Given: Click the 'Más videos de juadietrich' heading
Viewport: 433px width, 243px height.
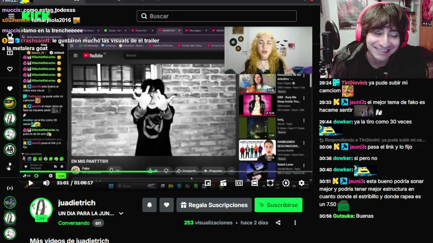Looking at the screenshot, I should click(69, 241).
